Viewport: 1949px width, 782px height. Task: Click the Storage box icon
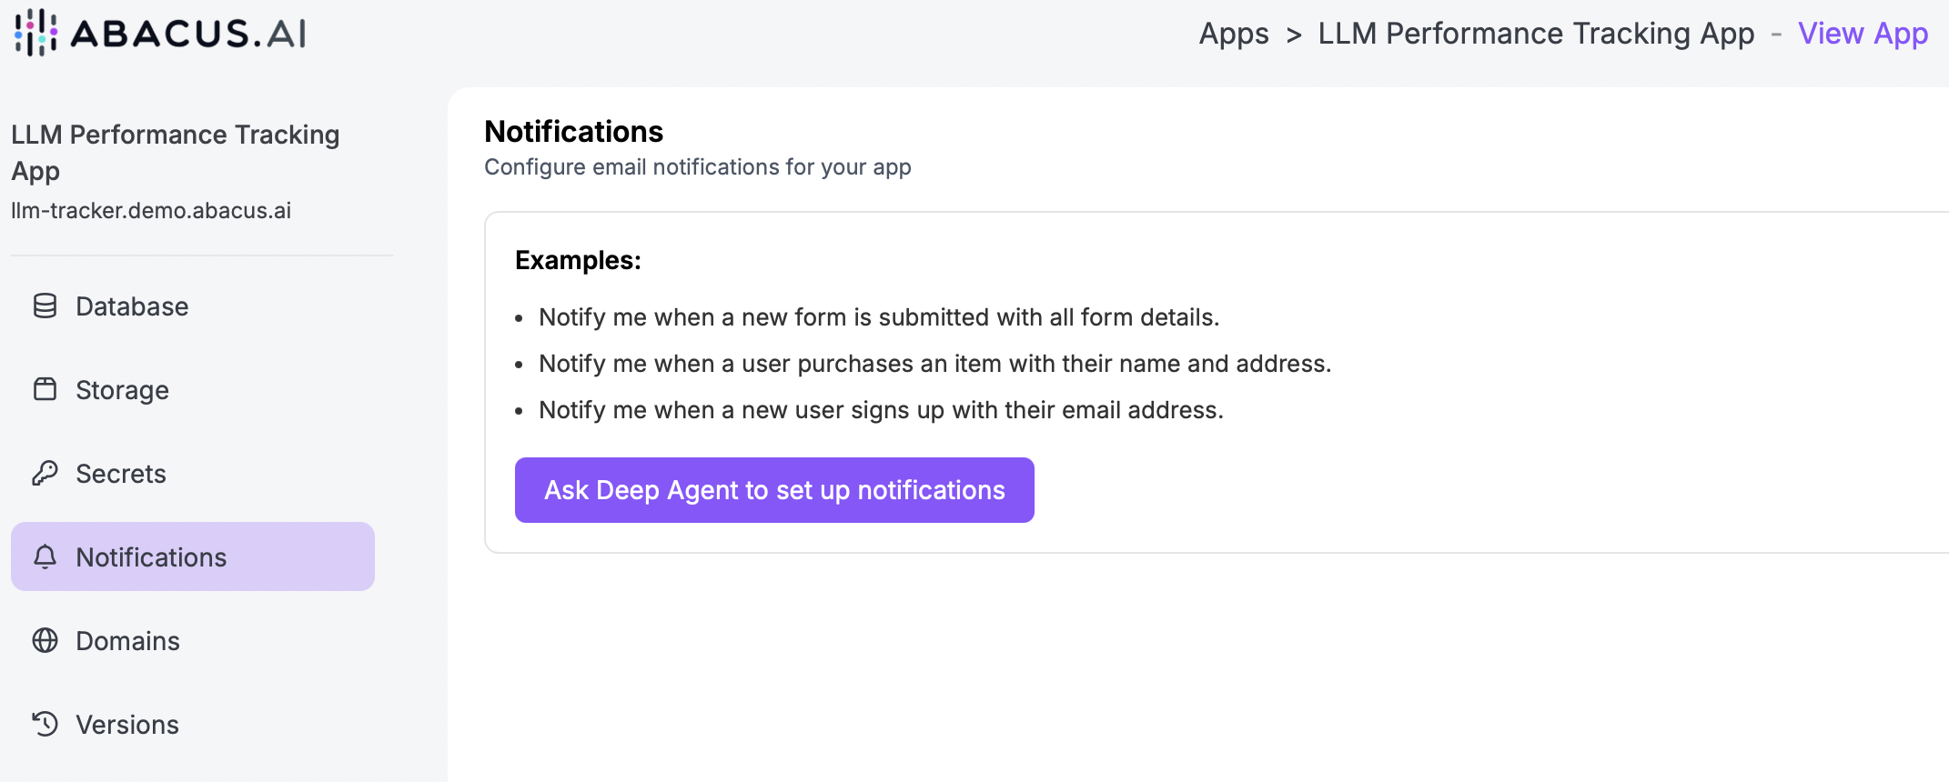coord(45,390)
